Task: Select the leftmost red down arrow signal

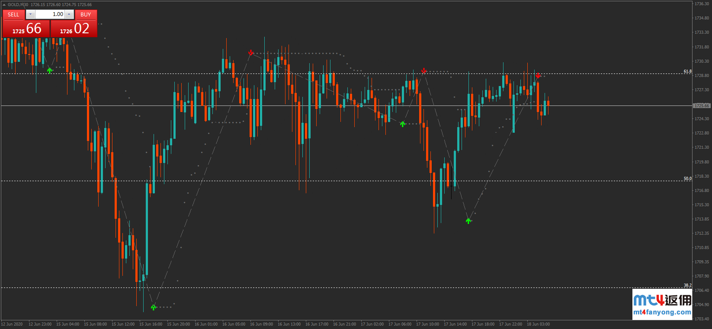Action: coord(251,53)
